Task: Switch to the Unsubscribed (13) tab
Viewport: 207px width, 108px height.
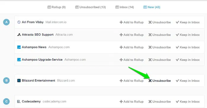Action: pos(90,7)
